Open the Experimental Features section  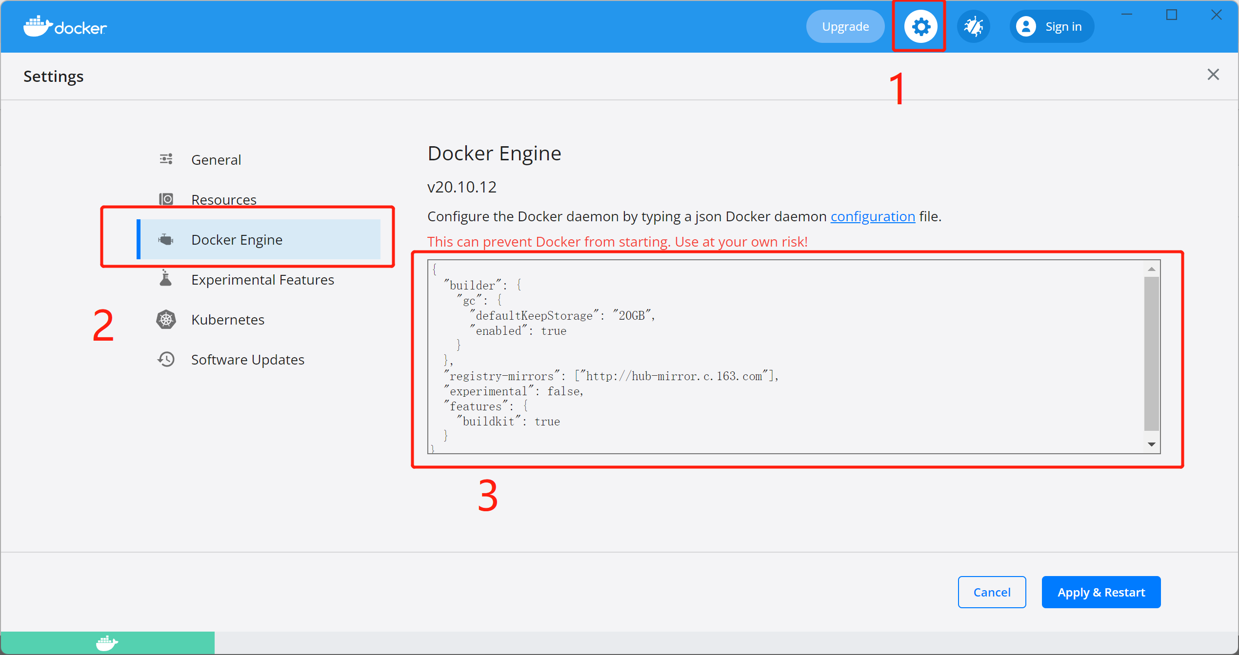point(262,280)
